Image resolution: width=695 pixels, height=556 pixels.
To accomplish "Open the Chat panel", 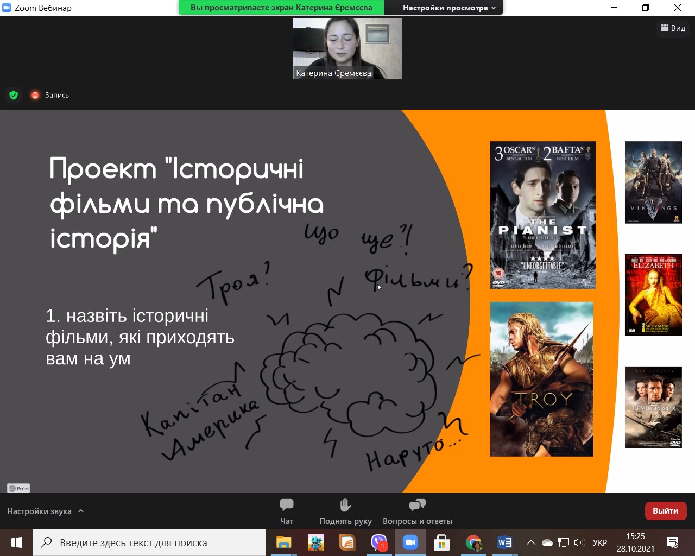I will (287, 511).
